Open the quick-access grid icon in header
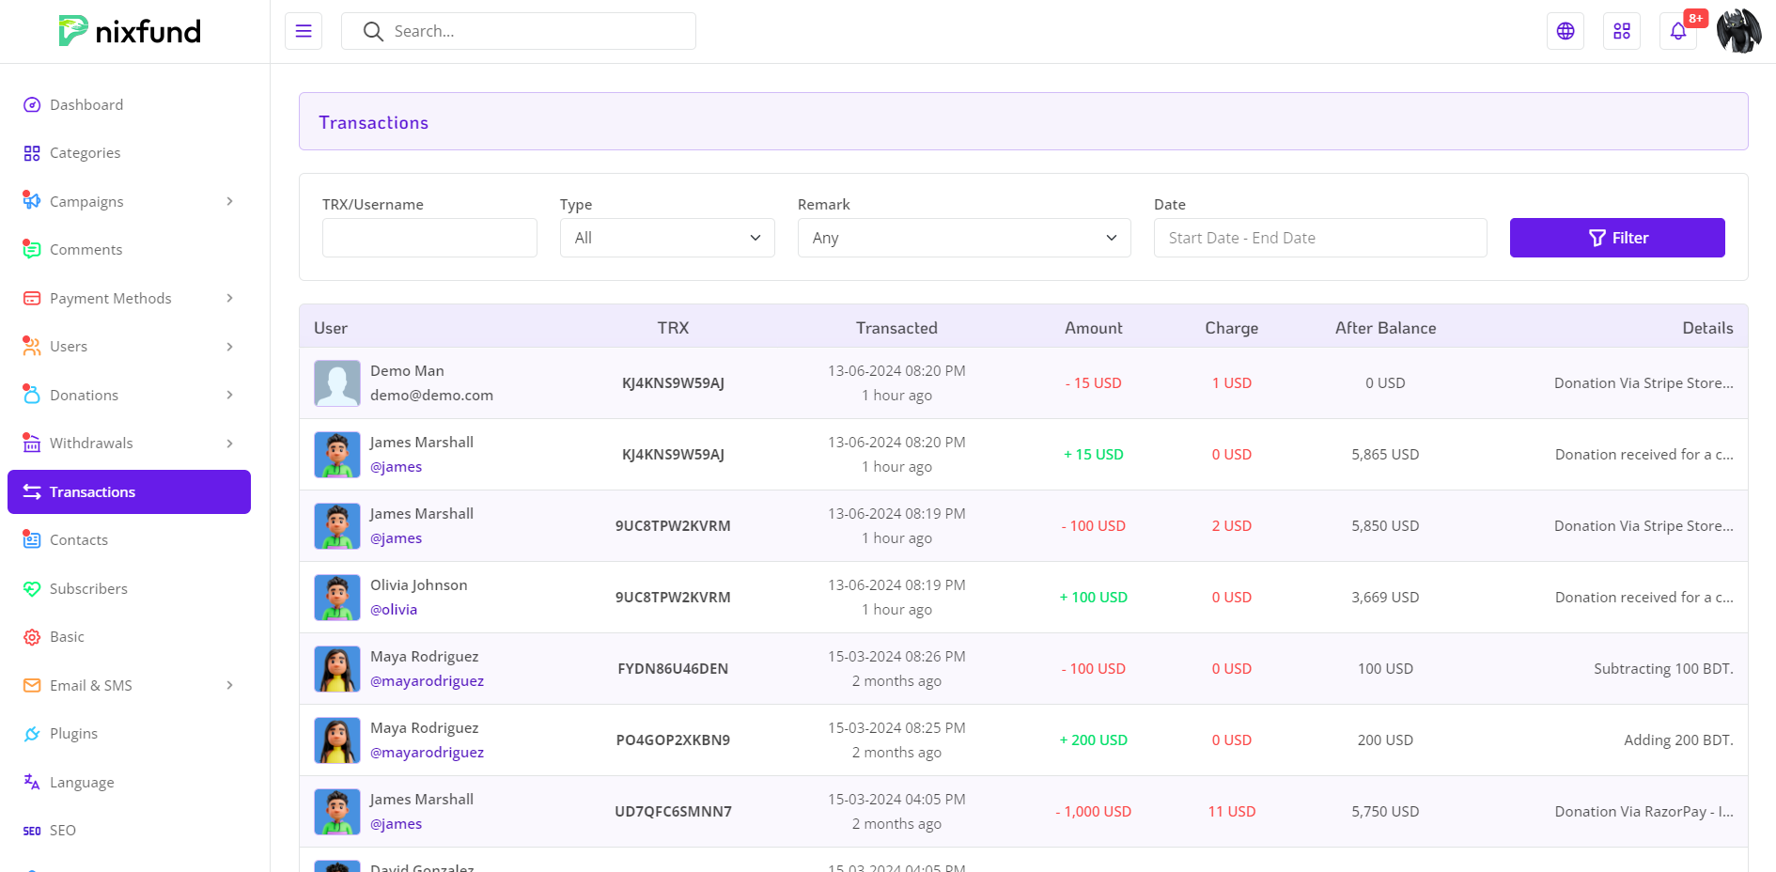This screenshot has width=1776, height=872. [x=1622, y=31]
